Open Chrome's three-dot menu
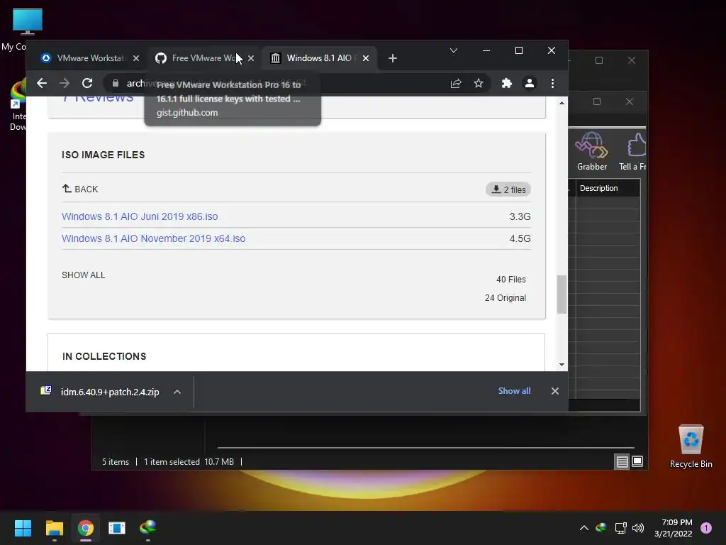726x545 pixels. coord(552,83)
